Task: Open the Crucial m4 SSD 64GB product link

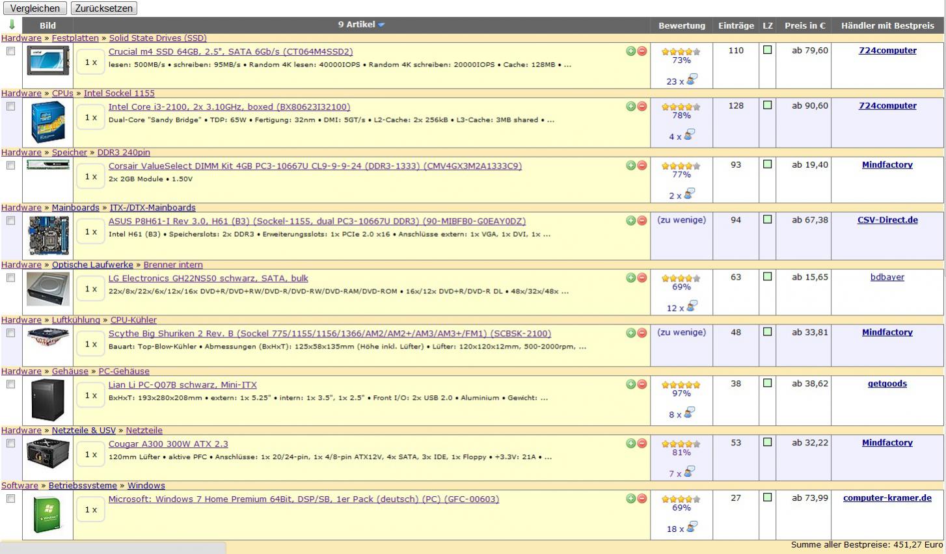Action: click(230, 51)
